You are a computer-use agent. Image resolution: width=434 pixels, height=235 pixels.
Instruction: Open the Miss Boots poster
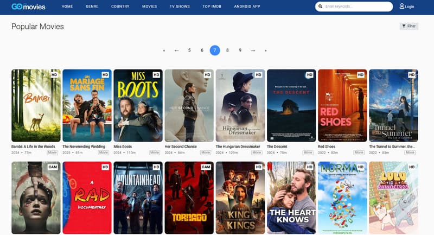138,105
